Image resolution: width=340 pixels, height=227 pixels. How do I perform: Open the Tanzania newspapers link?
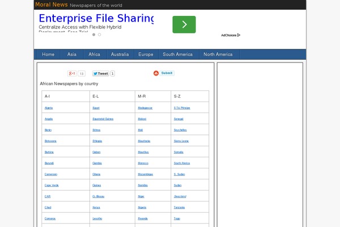[179, 208]
